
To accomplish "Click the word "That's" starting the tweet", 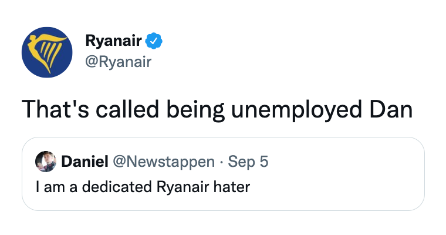I will (x=53, y=110).
